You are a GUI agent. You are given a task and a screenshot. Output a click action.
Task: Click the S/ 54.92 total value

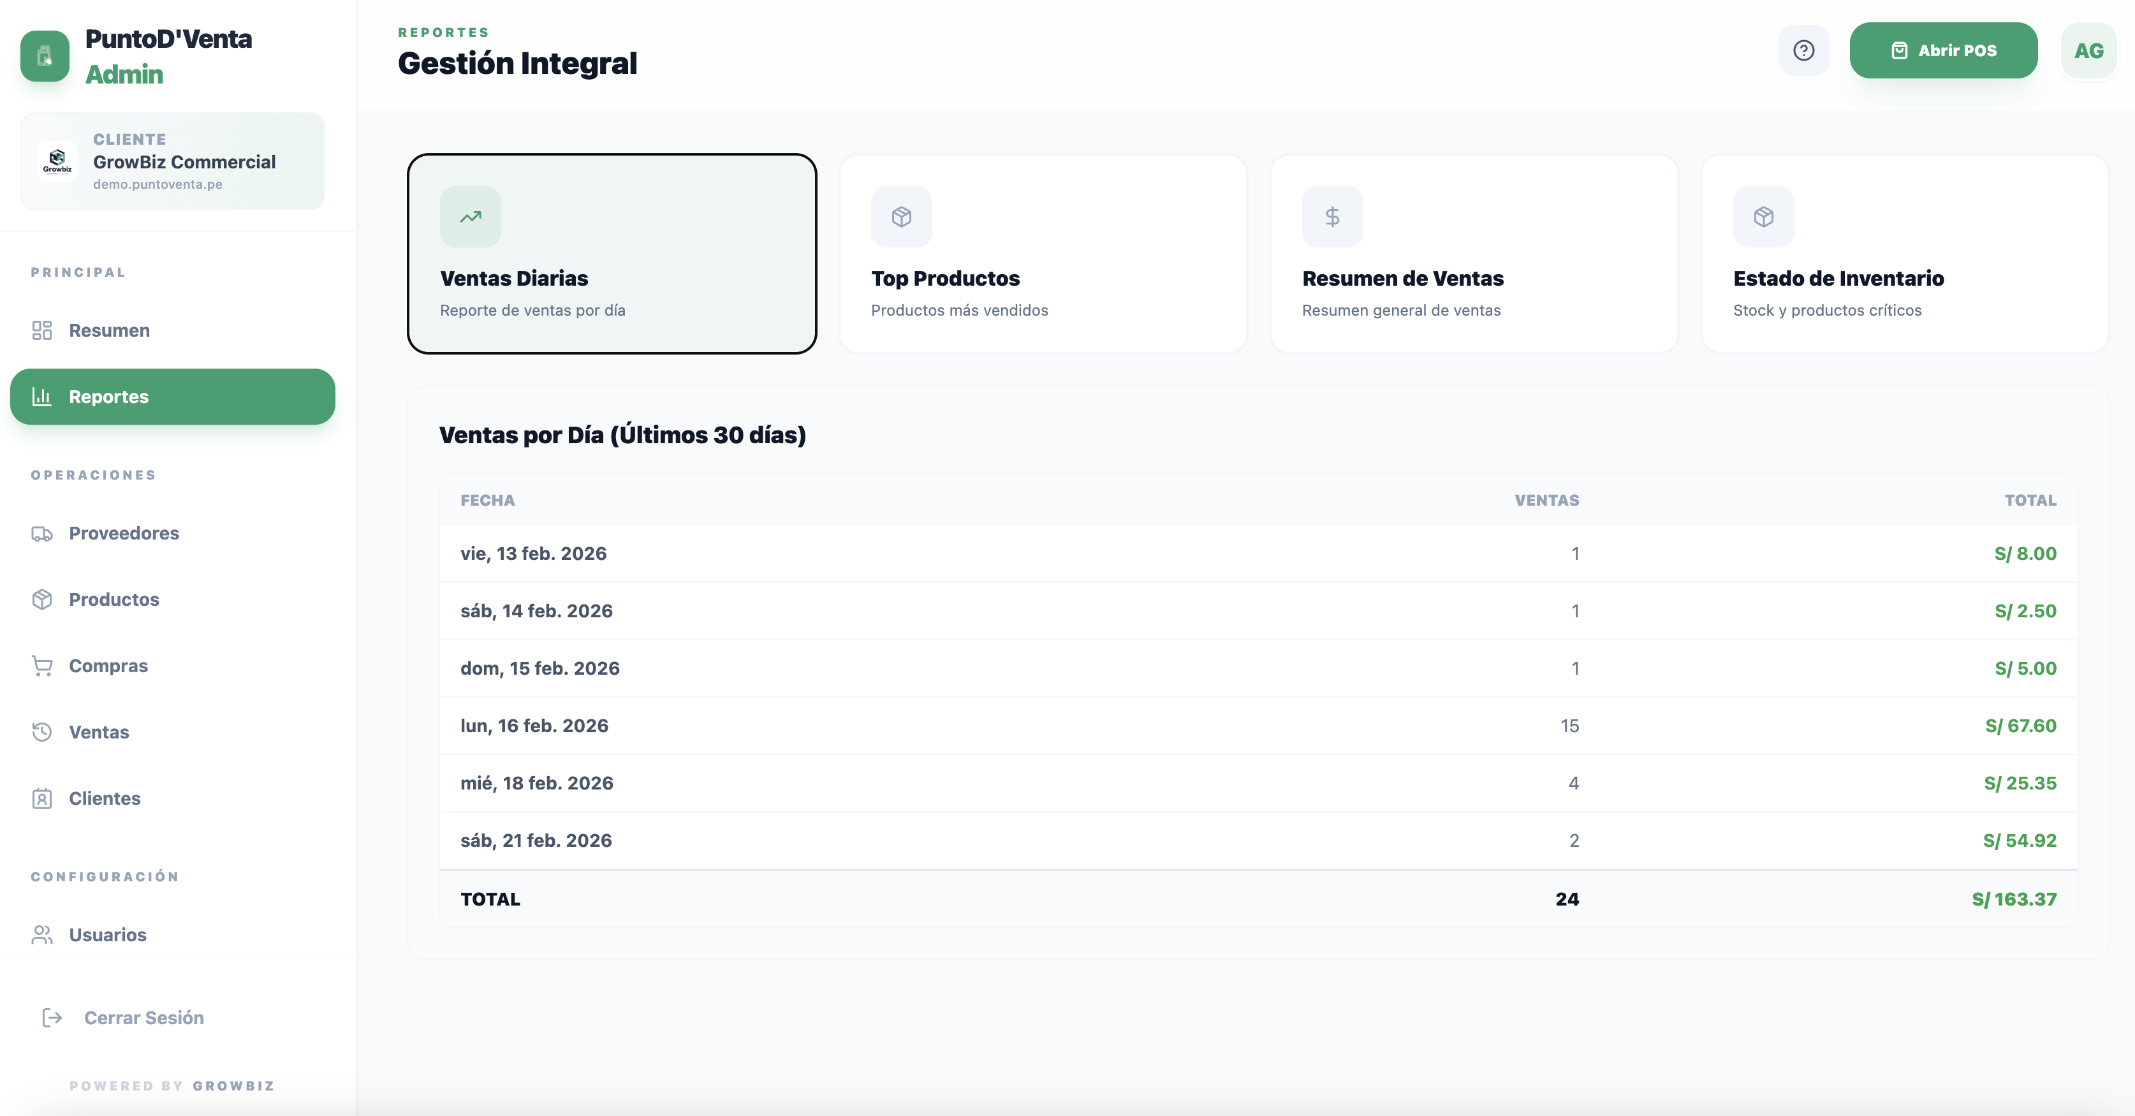tap(2020, 840)
